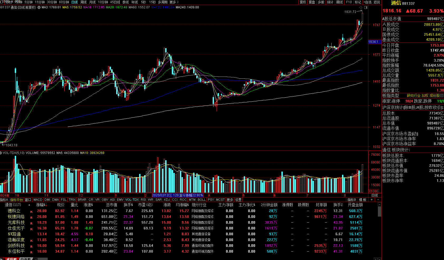Screen dimensions: 444x260
Task: Click the stock list vertical scrollbar thumb
Action: click(x=380, y=212)
